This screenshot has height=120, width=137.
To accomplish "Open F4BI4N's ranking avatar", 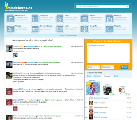I will [122, 92].
